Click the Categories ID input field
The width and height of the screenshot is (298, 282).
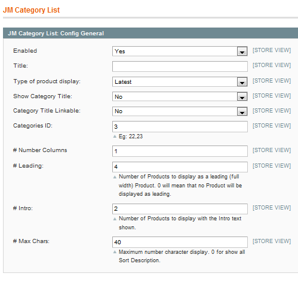coord(180,126)
